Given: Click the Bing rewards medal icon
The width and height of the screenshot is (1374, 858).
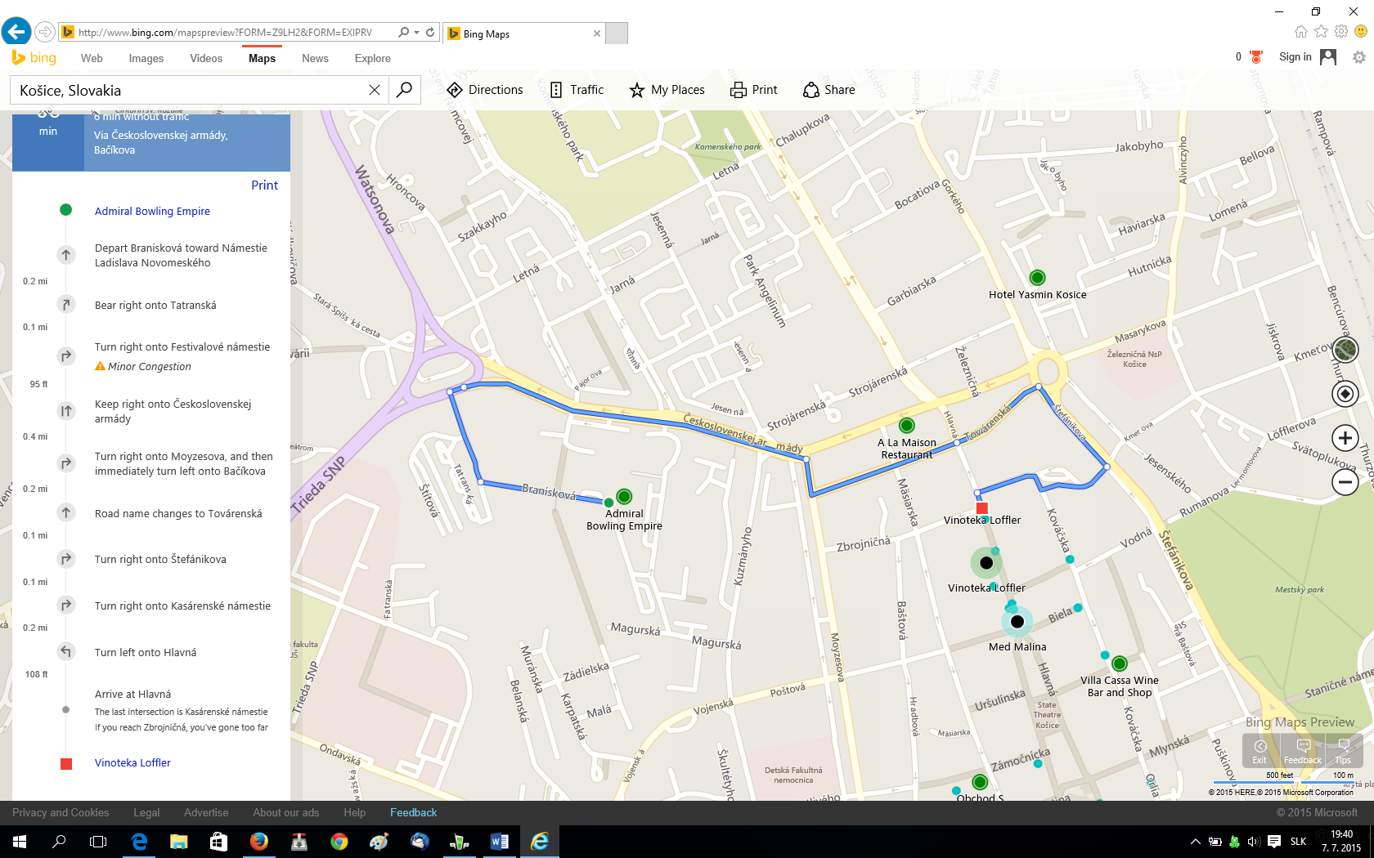Looking at the screenshot, I should [x=1257, y=56].
